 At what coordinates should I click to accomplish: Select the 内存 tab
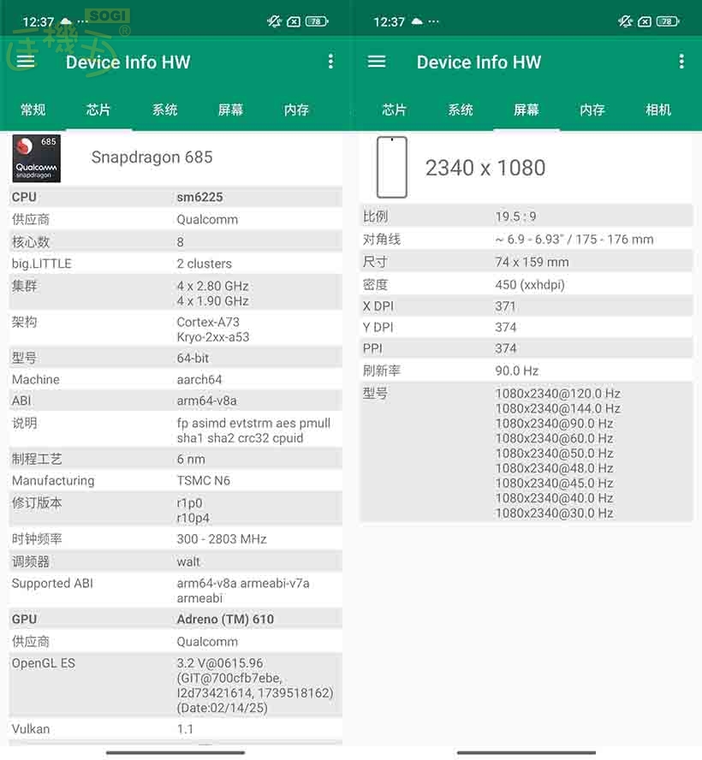(295, 110)
